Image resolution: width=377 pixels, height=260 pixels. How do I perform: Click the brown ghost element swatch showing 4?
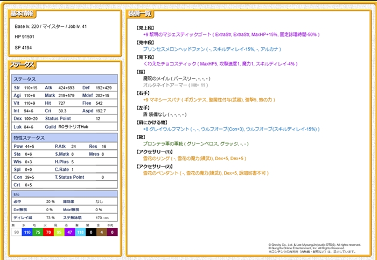tap(101, 232)
